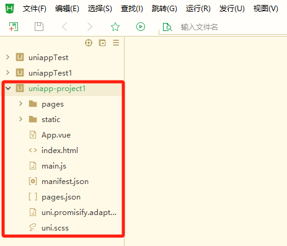Image resolution: width=287 pixels, height=246 pixels.
Task: Click the main.js file icon
Action: 33,166
